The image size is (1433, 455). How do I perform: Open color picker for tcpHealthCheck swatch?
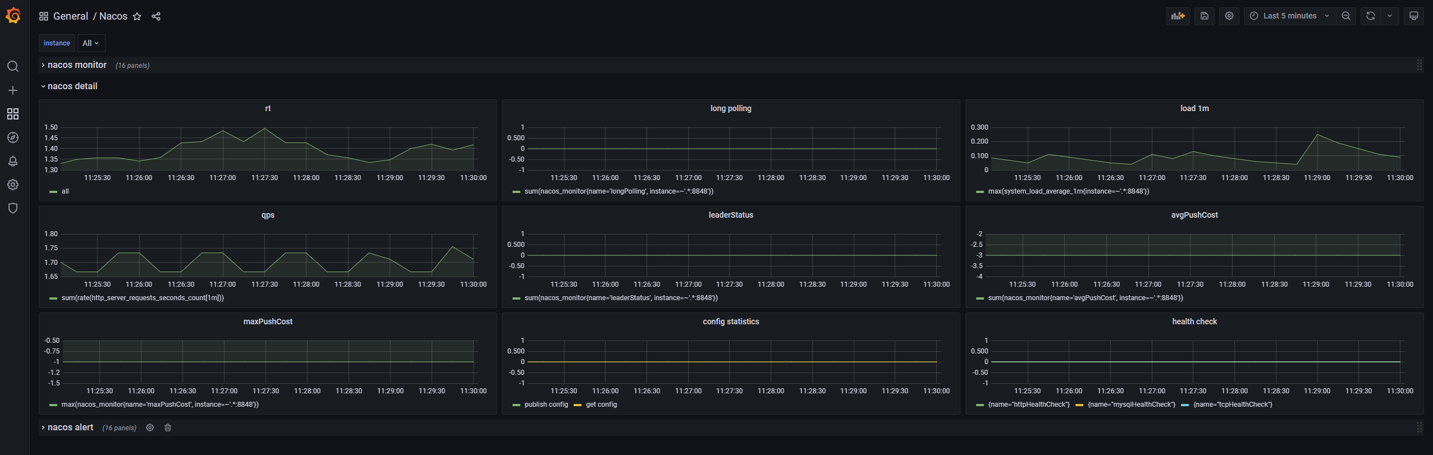1185,405
